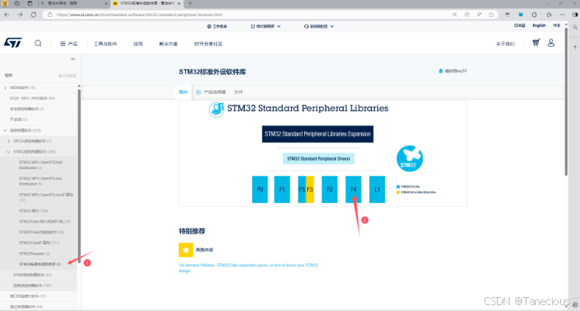Collapse the microcontroller software (579) node
Image resolution: width=580 pixels, height=311 pixels.
tap(5, 131)
